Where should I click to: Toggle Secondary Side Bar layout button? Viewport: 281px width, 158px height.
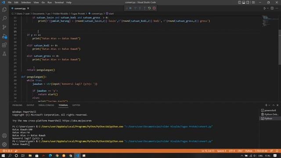coord(248,2)
